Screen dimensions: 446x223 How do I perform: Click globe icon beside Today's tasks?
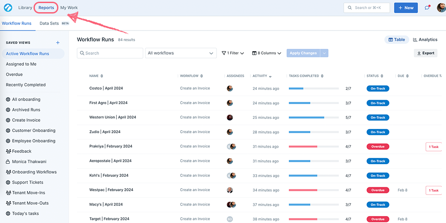pyautogui.click(x=8, y=213)
